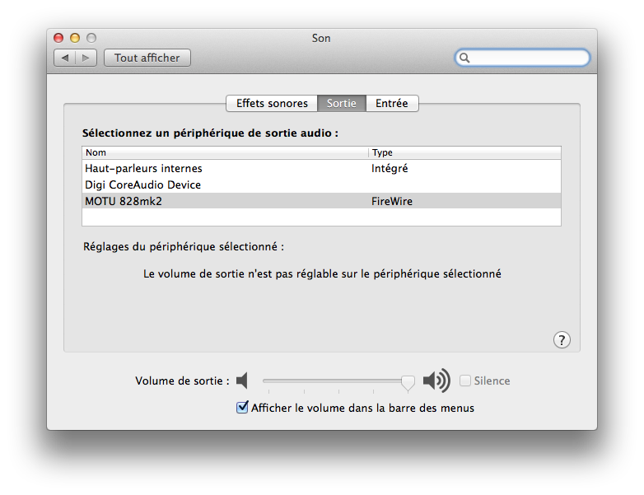644x495 pixels.
Task: Enable the Silence checkbox
Action: point(465,381)
